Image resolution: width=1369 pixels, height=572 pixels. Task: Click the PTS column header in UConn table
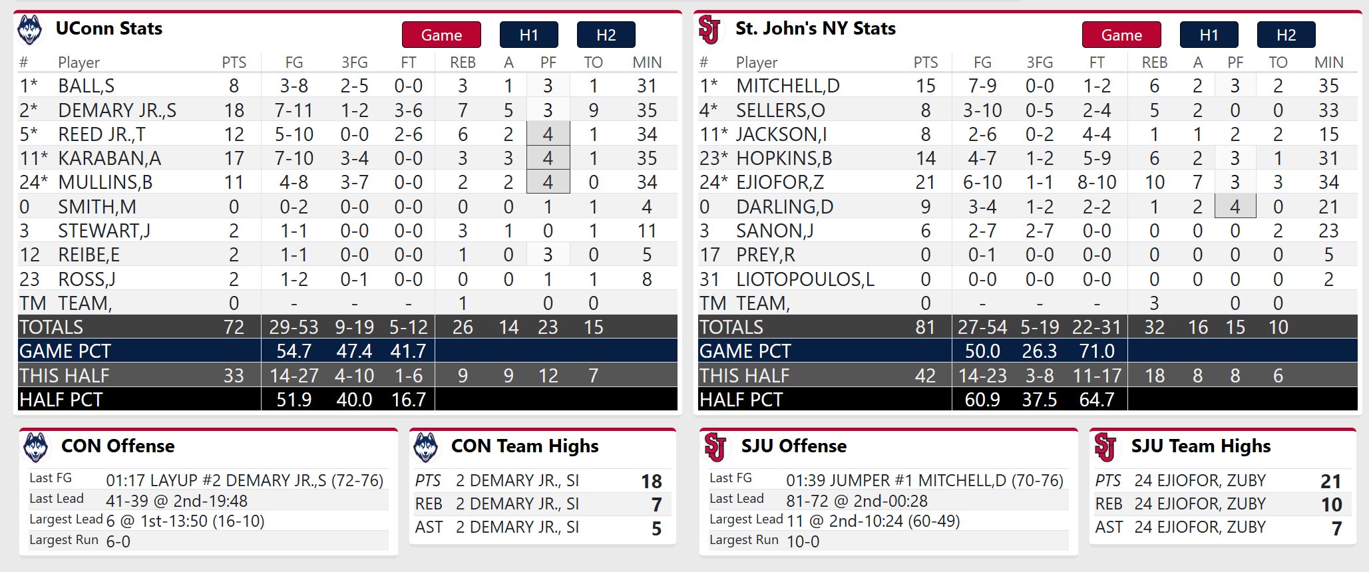[x=234, y=63]
